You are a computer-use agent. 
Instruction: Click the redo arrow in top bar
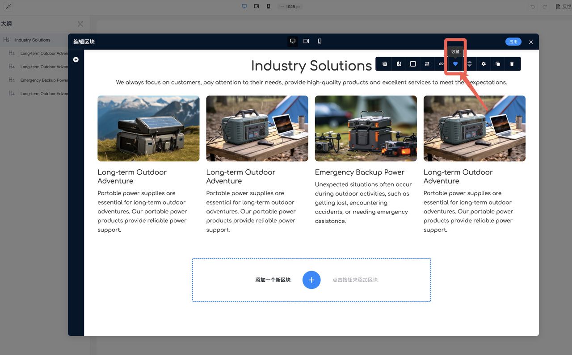click(545, 7)
